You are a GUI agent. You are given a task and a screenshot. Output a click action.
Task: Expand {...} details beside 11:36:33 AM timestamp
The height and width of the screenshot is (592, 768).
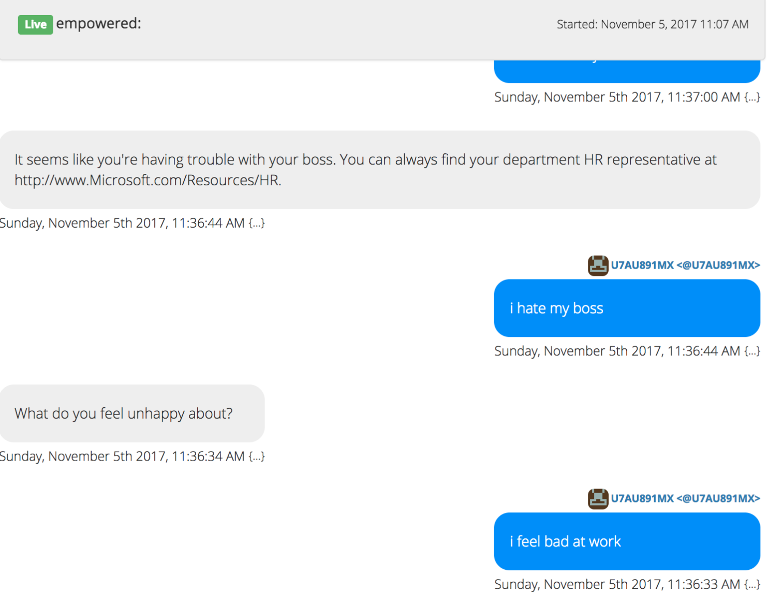tap(752, 584)
